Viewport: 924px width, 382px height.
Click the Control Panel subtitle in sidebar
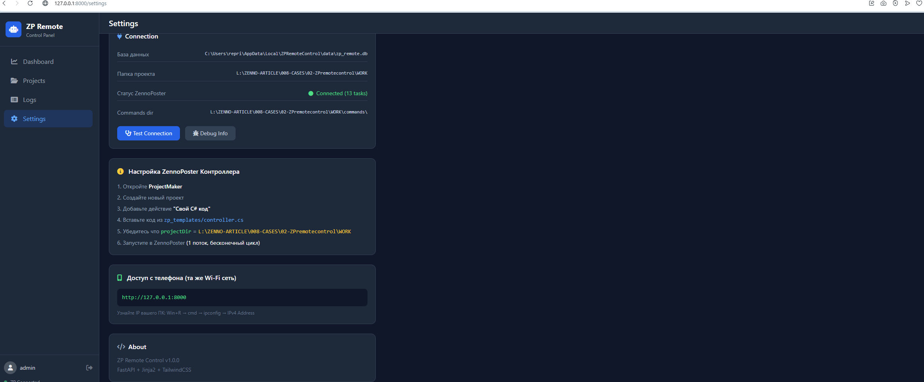pos(41,35)
